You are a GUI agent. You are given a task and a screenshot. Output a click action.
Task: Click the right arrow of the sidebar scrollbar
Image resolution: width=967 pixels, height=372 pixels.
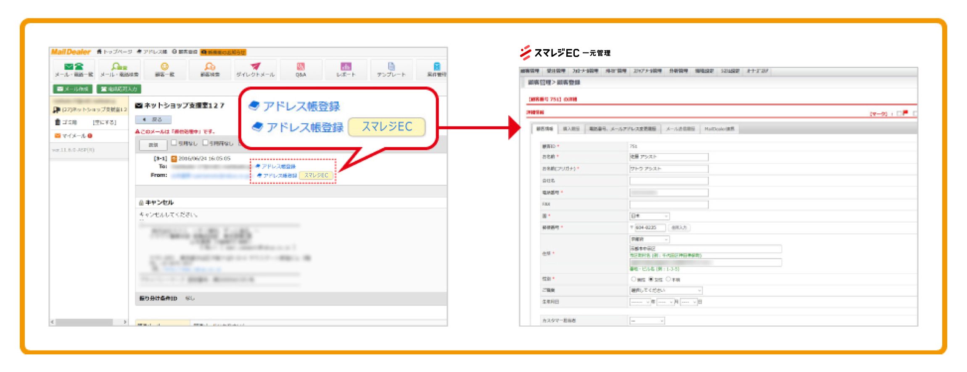[125, 322]
